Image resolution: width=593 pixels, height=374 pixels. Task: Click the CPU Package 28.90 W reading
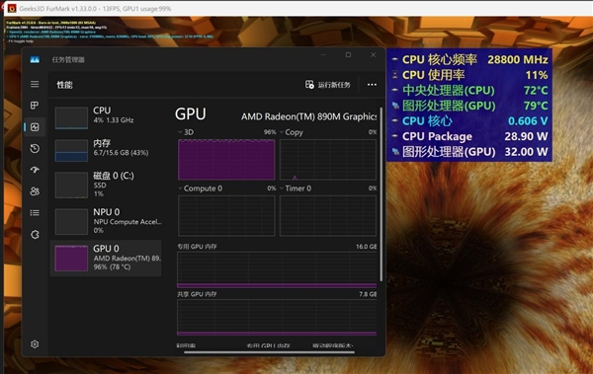[470, 136]
